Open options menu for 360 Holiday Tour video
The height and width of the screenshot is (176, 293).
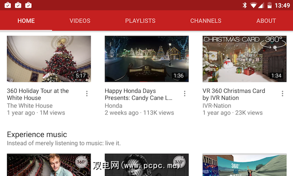tap(87, 94)
